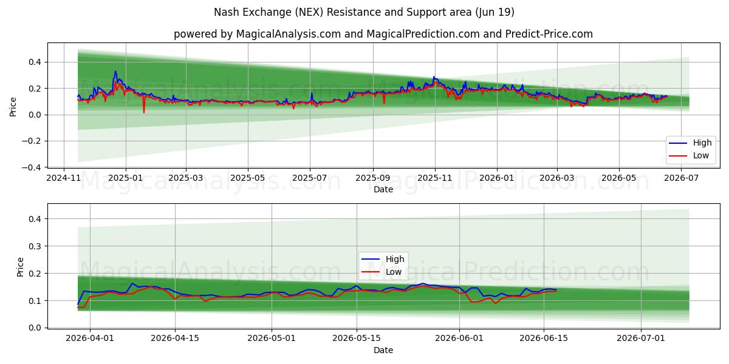Click the '2026-06-15' x-axis label on the bottom chart
Image resolution: width=729 pixels, height=364 pixels.
[545, 339]
